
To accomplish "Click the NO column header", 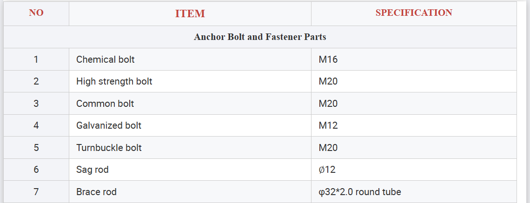I will click(x=36, y=13).
